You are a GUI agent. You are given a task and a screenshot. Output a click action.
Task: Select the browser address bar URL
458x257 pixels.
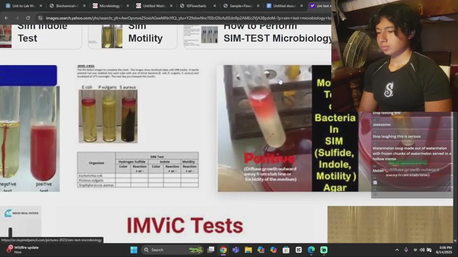pyautogui.click(x=188, y=18)
